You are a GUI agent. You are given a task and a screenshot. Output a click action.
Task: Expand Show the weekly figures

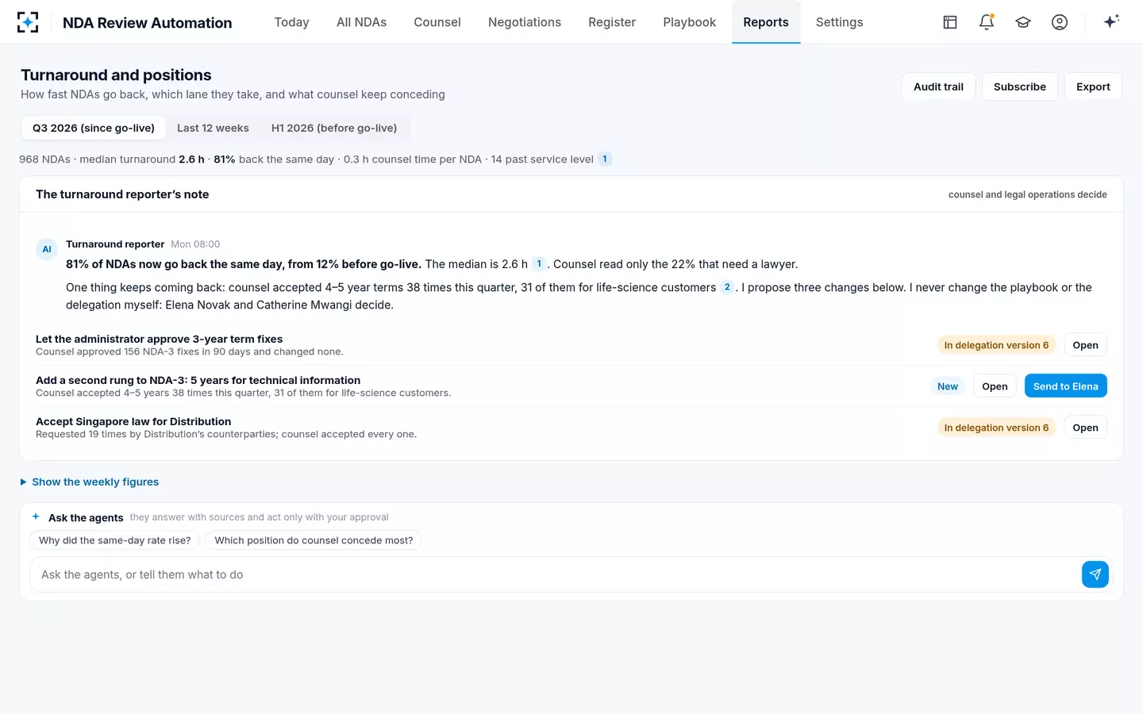coord(90,482)
